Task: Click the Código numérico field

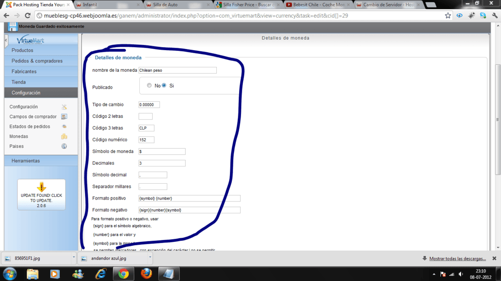Action: 147,140
